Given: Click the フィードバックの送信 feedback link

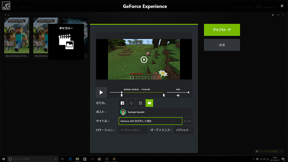Looking at the screenshot, I should pyautogui.click(x=269, y=151).
